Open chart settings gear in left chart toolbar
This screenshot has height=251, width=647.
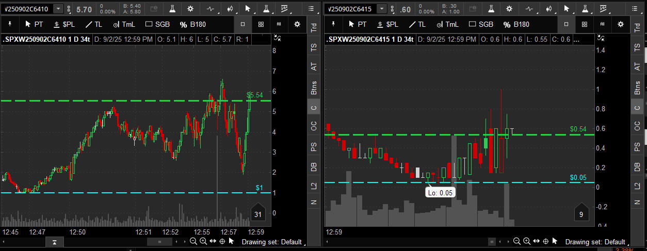190,9
